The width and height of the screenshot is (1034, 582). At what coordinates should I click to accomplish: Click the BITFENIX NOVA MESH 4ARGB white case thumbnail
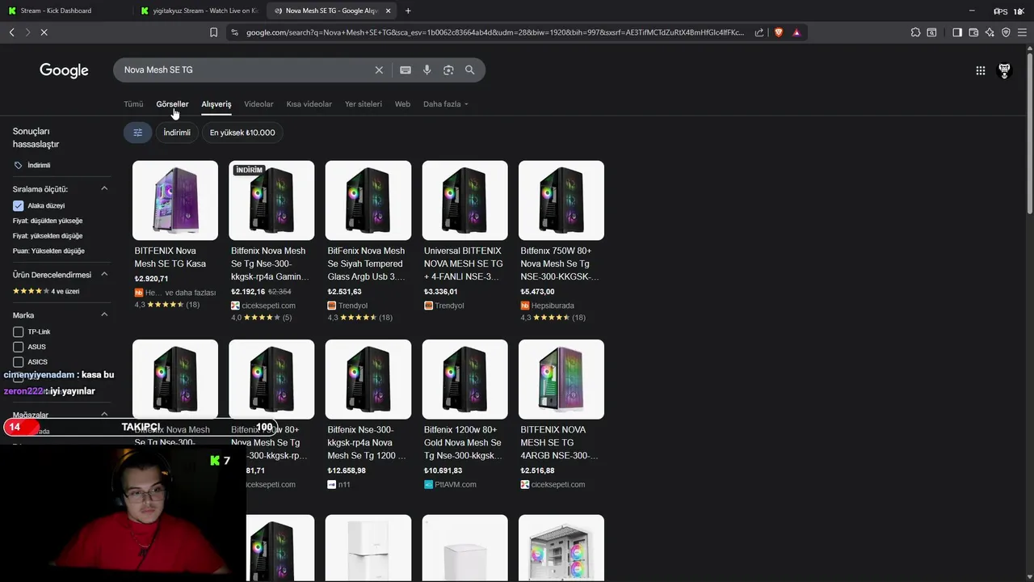pyautogui.click(x=561, y=379)
